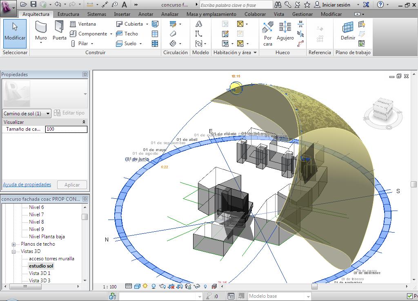418x301 pixels.
Task: Expand the Planos de techo tree node
Action: pos(13,244)
